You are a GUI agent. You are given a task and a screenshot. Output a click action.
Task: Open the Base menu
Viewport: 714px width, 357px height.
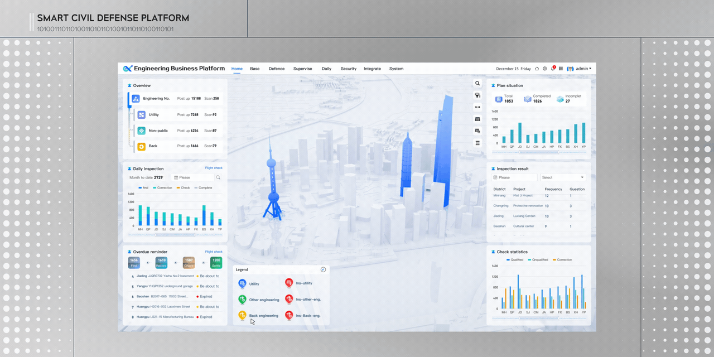(254, 69)
